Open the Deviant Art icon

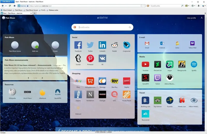click(158, 64)
